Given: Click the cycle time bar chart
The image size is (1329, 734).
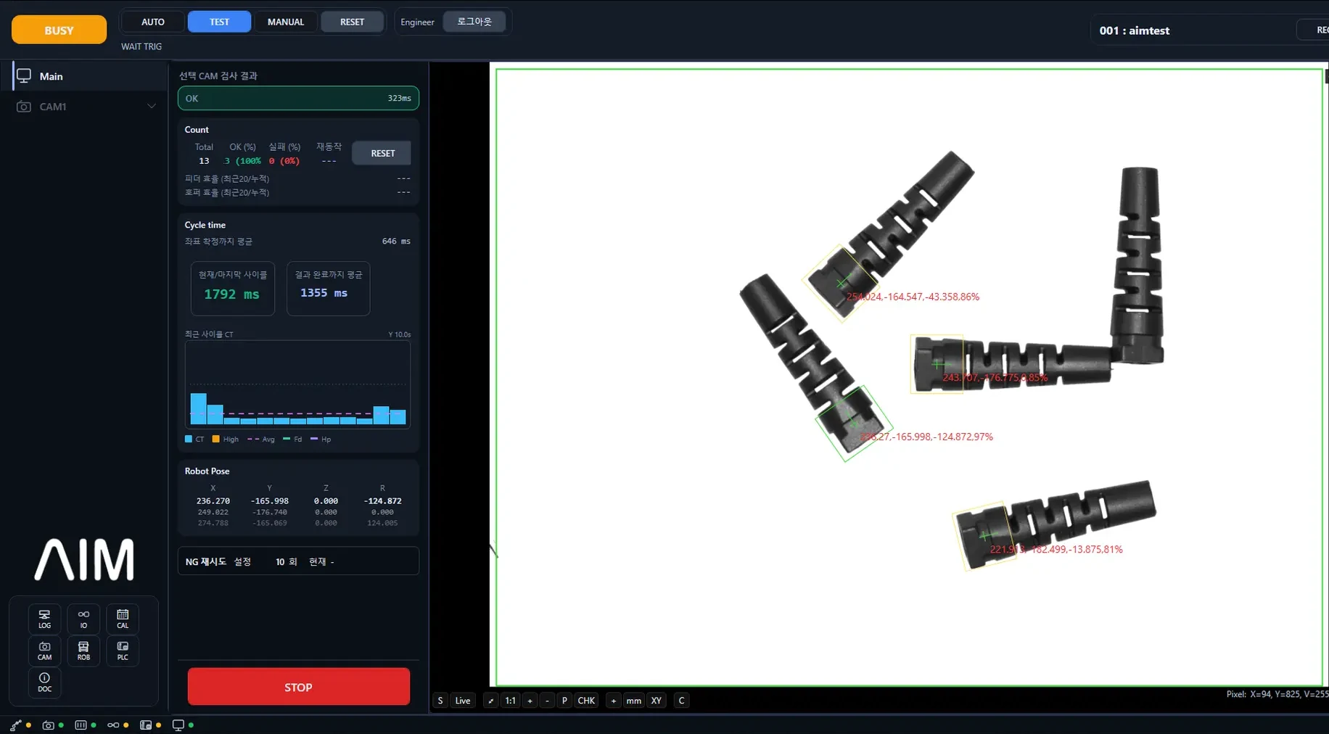Looking at the screenshot, I should tap(297, 384).
